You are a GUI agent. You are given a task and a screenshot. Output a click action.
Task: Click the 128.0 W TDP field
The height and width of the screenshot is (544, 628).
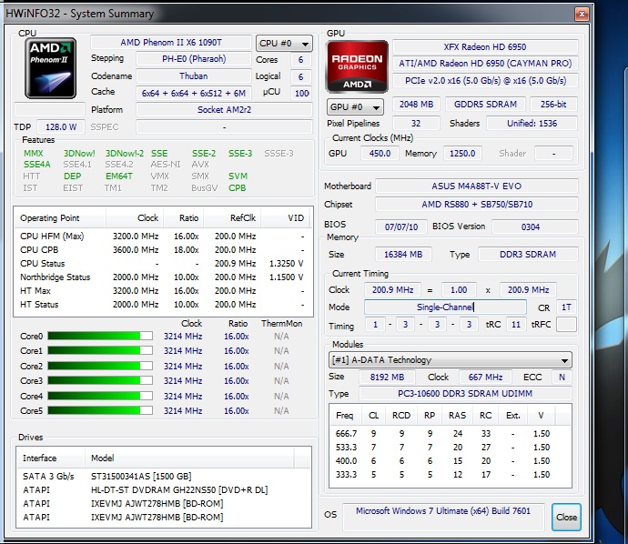(x=61, y=126)
